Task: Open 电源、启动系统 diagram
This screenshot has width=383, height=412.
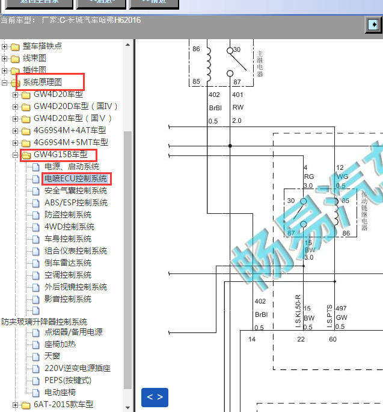Action: click(x=72, y=167)
